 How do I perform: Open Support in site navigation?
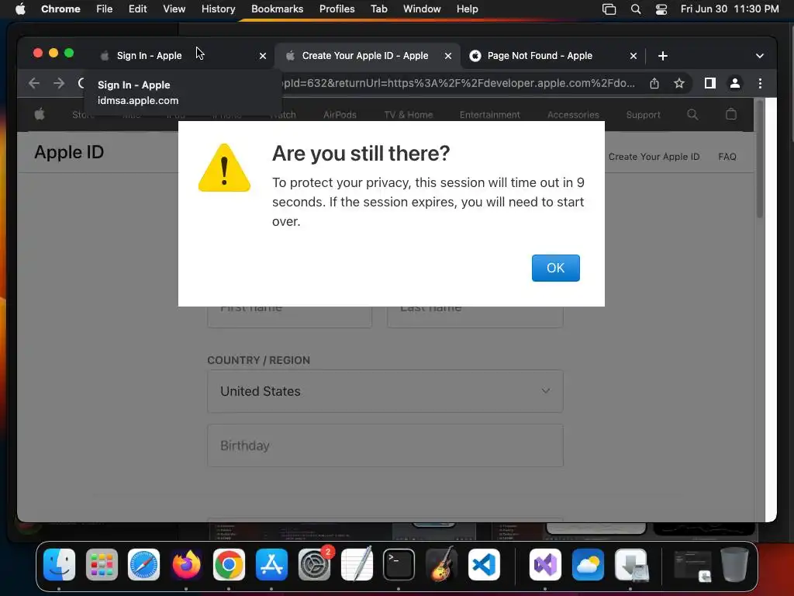[643, 115]
